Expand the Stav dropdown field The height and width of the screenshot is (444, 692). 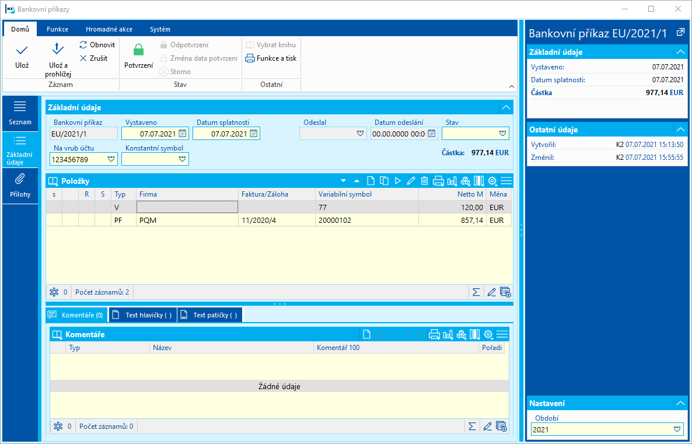503,134
